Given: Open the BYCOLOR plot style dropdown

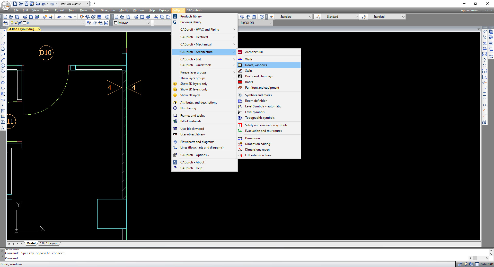Looking at the screenshot, I should [x=270, y=23].
